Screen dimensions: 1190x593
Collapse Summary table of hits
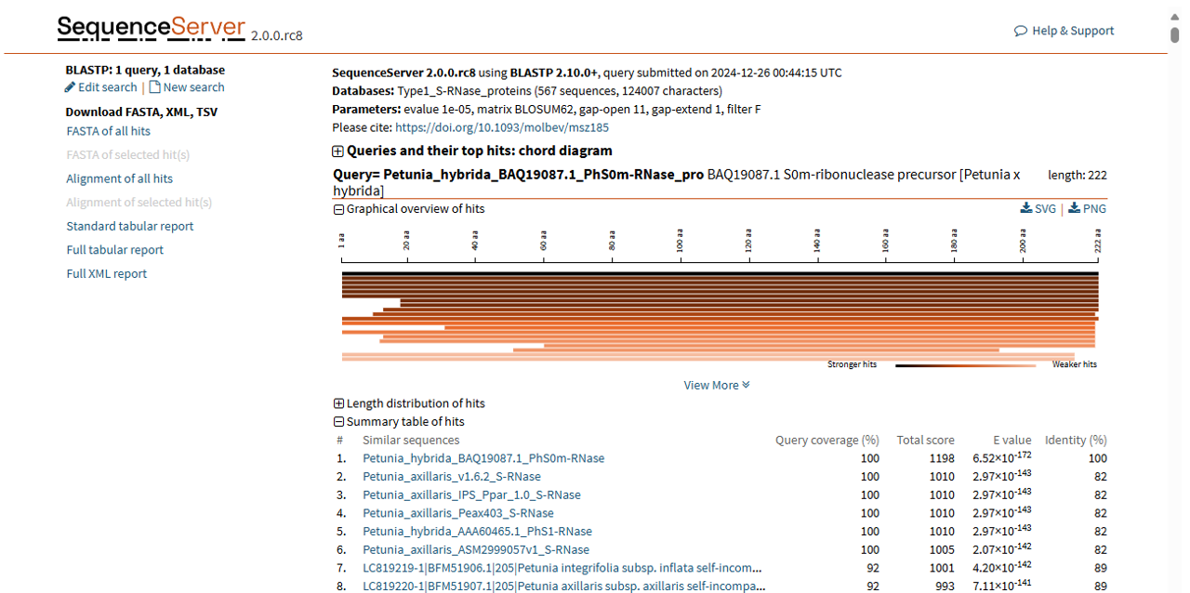(338, 422)
